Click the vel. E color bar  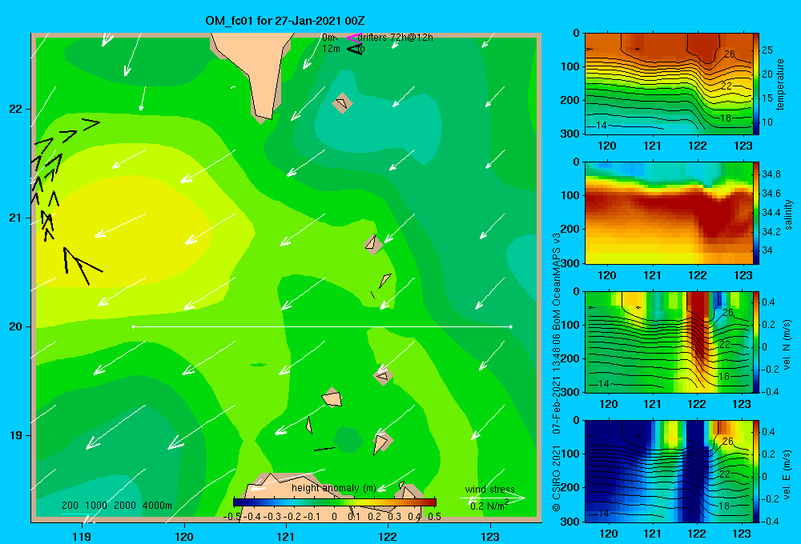pyautogui.click(x=756, y=471)
